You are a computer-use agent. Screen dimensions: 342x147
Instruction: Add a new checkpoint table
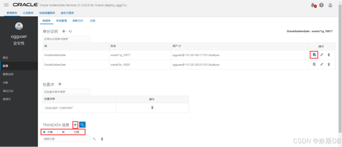60,84
